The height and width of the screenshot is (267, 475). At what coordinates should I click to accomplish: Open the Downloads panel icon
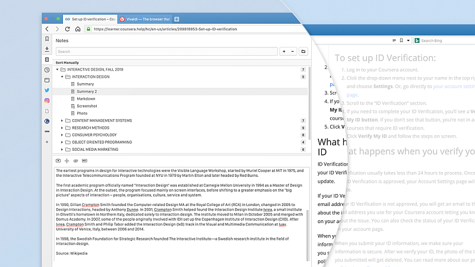[x=47, y=49]
